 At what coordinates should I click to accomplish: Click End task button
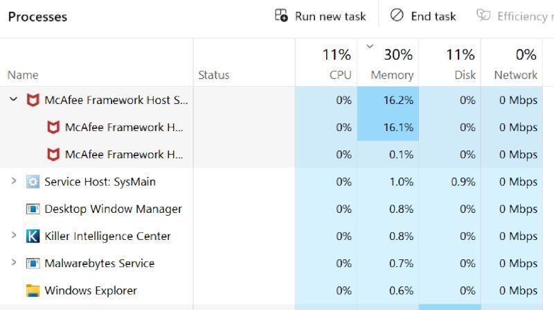tap(423, 16)
